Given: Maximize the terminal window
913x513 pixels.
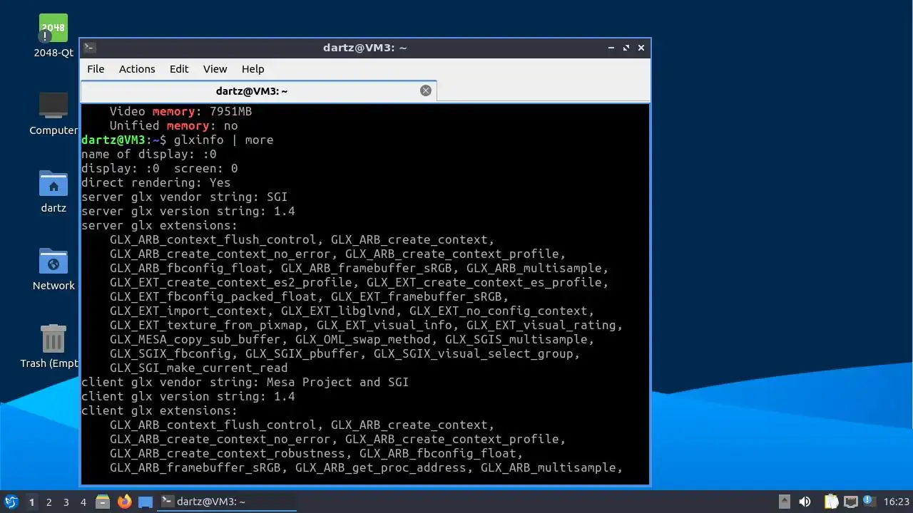Looking at the screenshot, I should [x=626, y=48].
